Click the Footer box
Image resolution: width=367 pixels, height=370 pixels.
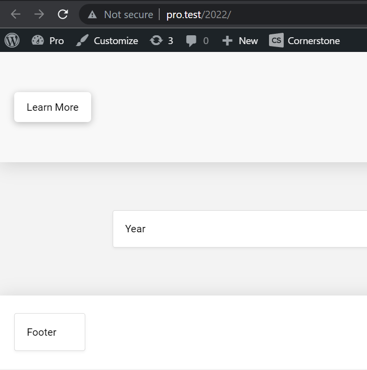pos(49,332)
